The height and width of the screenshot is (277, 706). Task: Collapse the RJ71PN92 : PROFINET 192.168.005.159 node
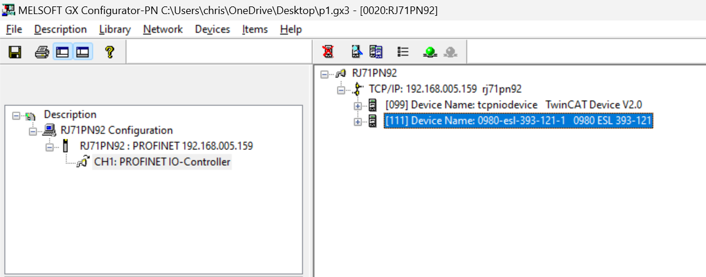[49, 146]
